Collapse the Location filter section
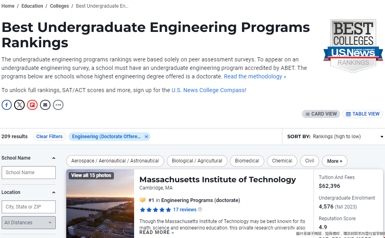 (x=54, y=193)
